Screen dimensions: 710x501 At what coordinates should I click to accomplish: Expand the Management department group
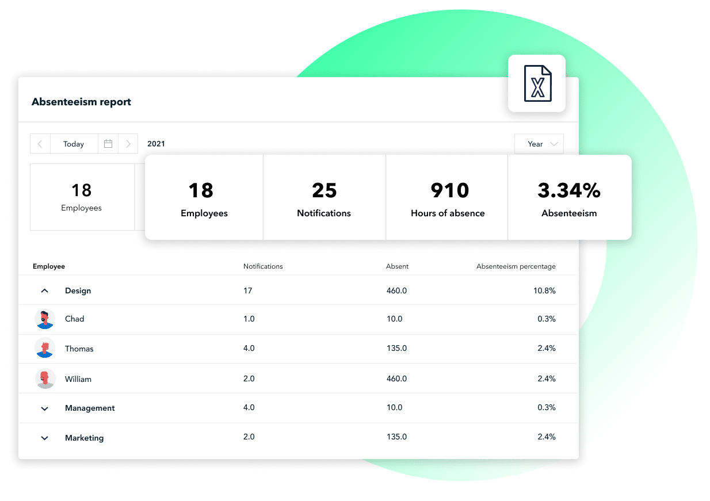coord(45,408)
